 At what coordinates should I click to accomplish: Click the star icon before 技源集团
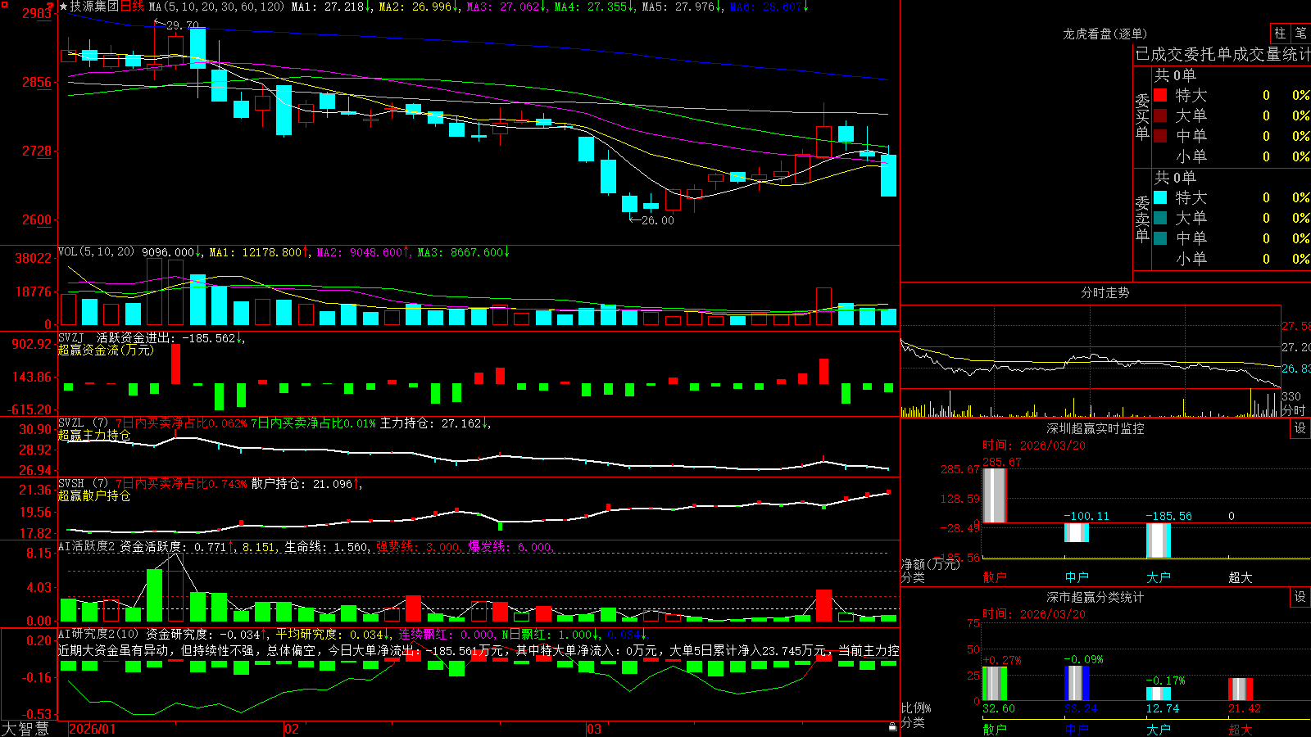pos(64,7)
